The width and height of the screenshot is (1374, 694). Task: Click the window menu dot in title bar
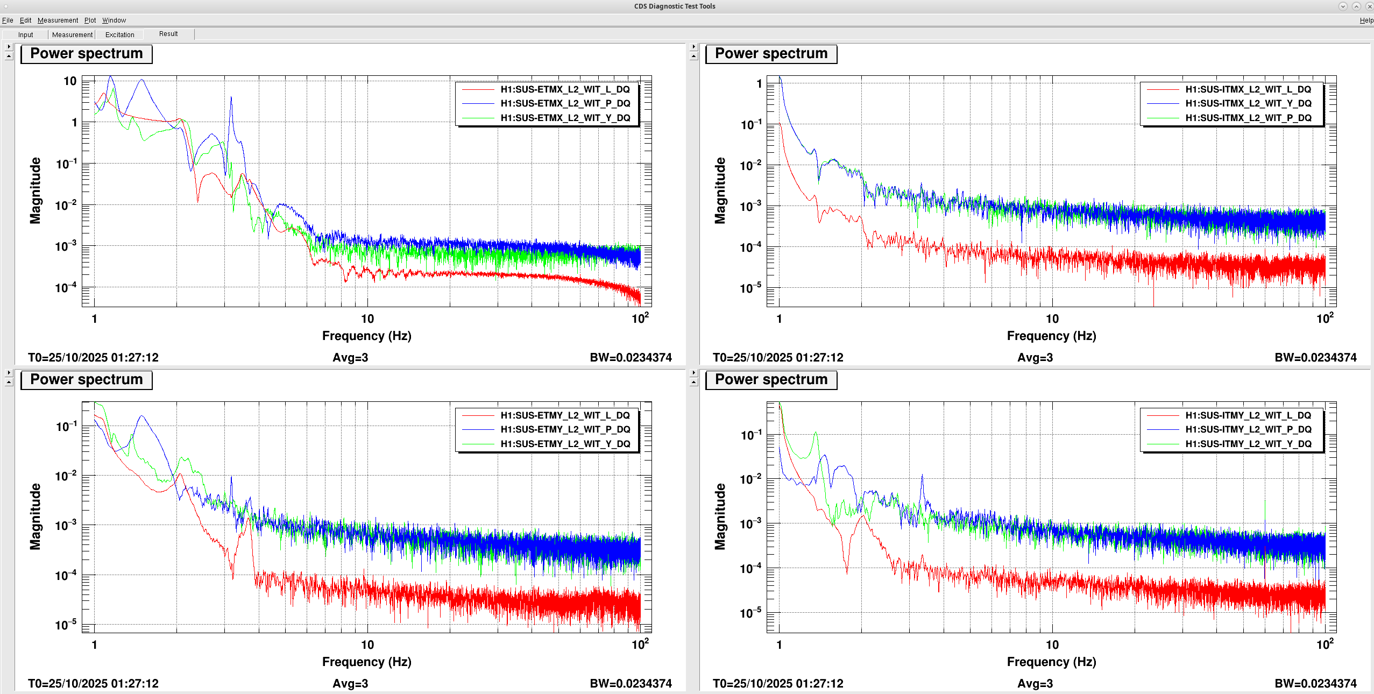[5, 6]
